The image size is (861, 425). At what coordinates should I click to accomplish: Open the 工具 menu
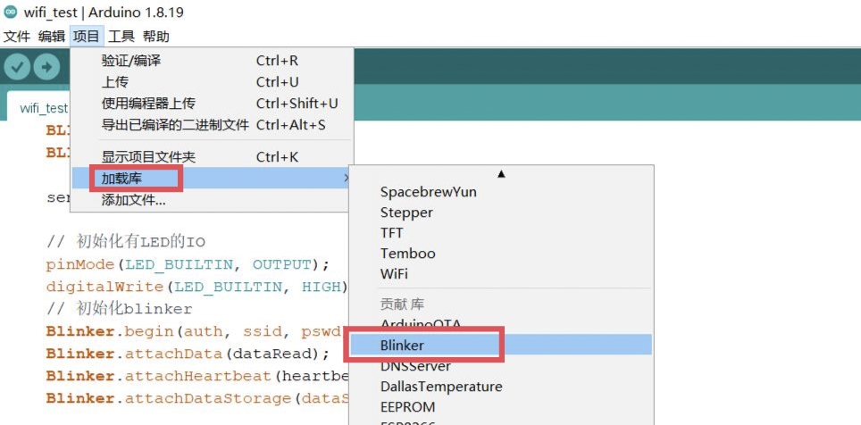point(121,37)
